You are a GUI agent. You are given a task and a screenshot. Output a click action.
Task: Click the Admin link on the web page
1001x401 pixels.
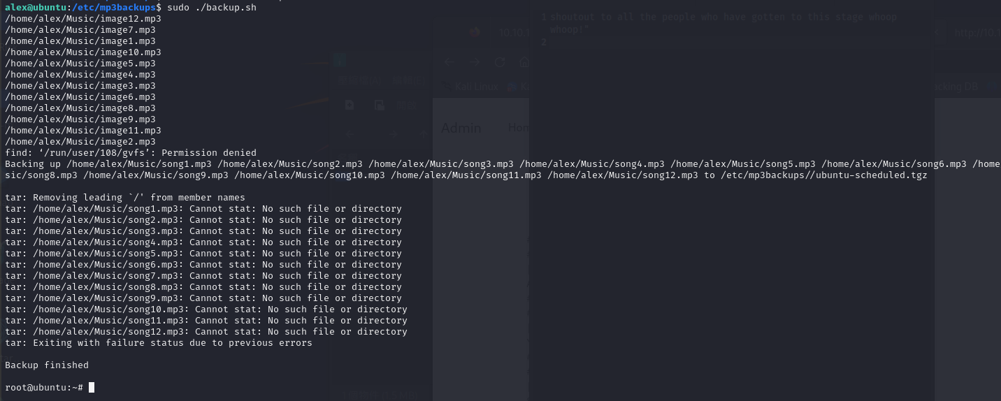(x=461, y=128)
